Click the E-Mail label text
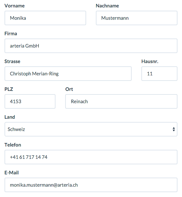This screenshot has height=197, width=182. 12,173
